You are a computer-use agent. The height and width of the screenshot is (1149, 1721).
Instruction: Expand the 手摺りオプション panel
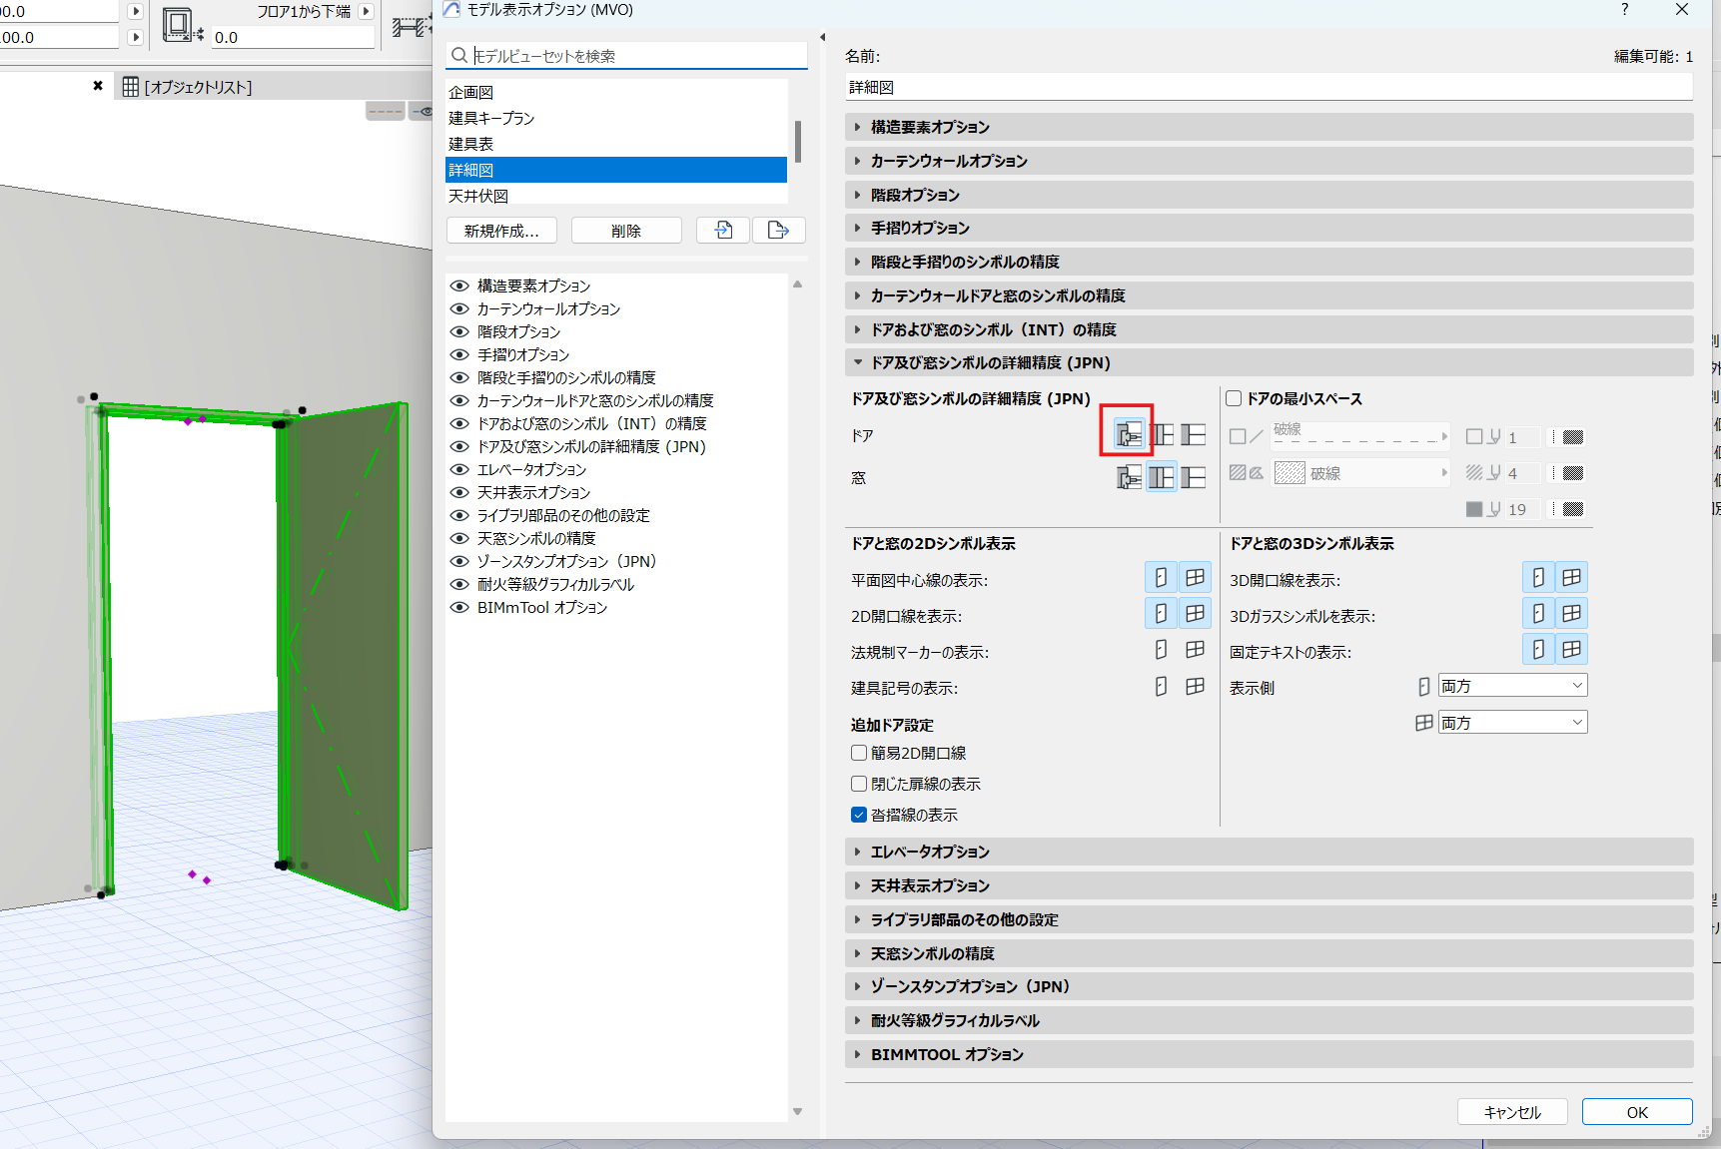tap(1269, 228)
